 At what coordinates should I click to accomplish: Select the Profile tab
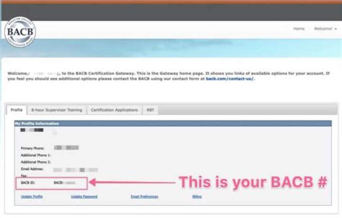[17, 110]
